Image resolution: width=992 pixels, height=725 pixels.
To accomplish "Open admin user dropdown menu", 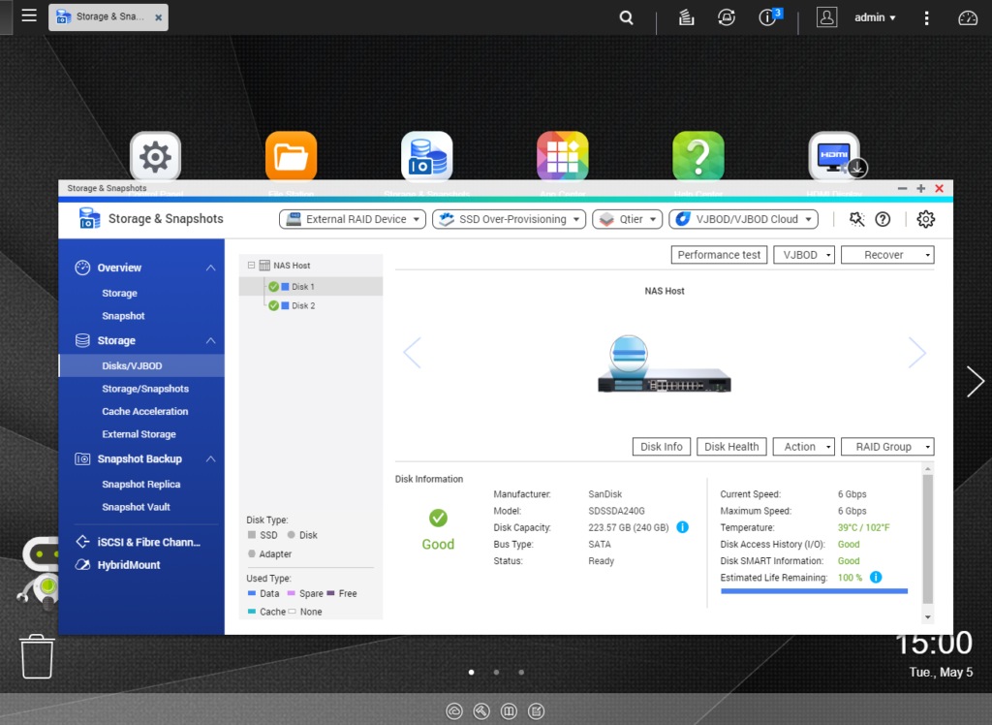I will [x=875, y=17].
